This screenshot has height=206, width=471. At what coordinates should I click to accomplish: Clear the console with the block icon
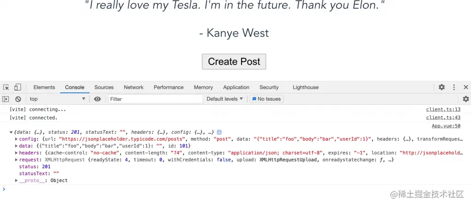18,99
